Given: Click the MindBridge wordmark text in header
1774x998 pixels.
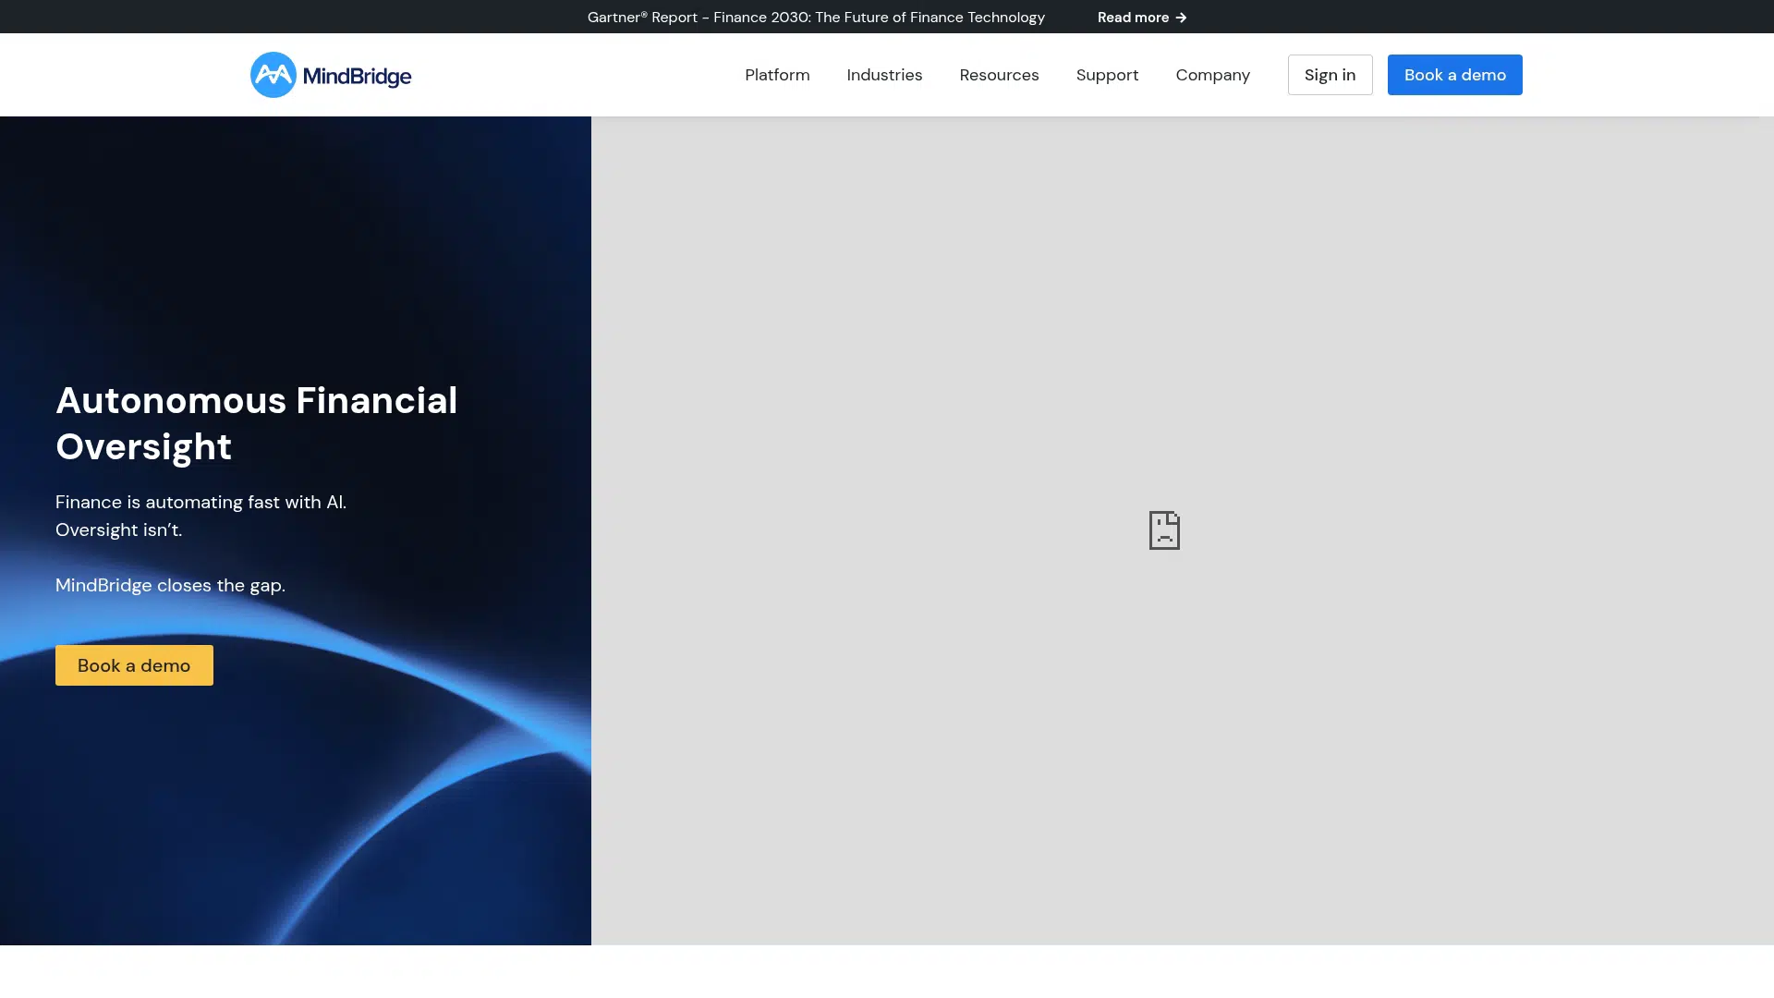Looking at the screenshot, I should pos(357,77).
